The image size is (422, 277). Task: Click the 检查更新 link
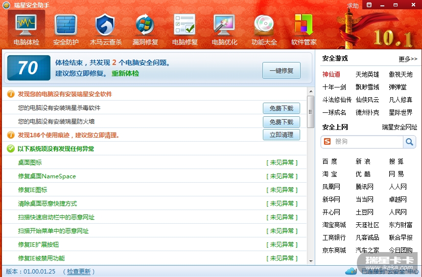pos(79,272)
